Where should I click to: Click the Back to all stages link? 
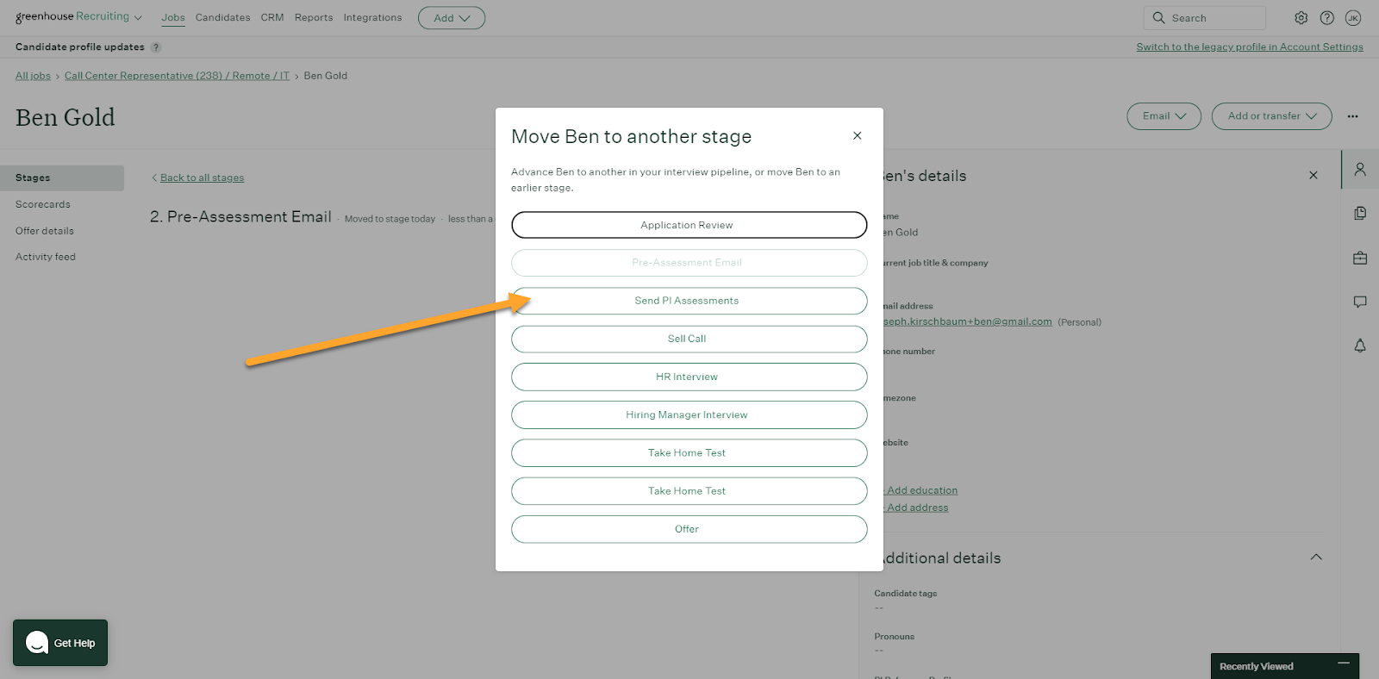[x=202, y=178]
